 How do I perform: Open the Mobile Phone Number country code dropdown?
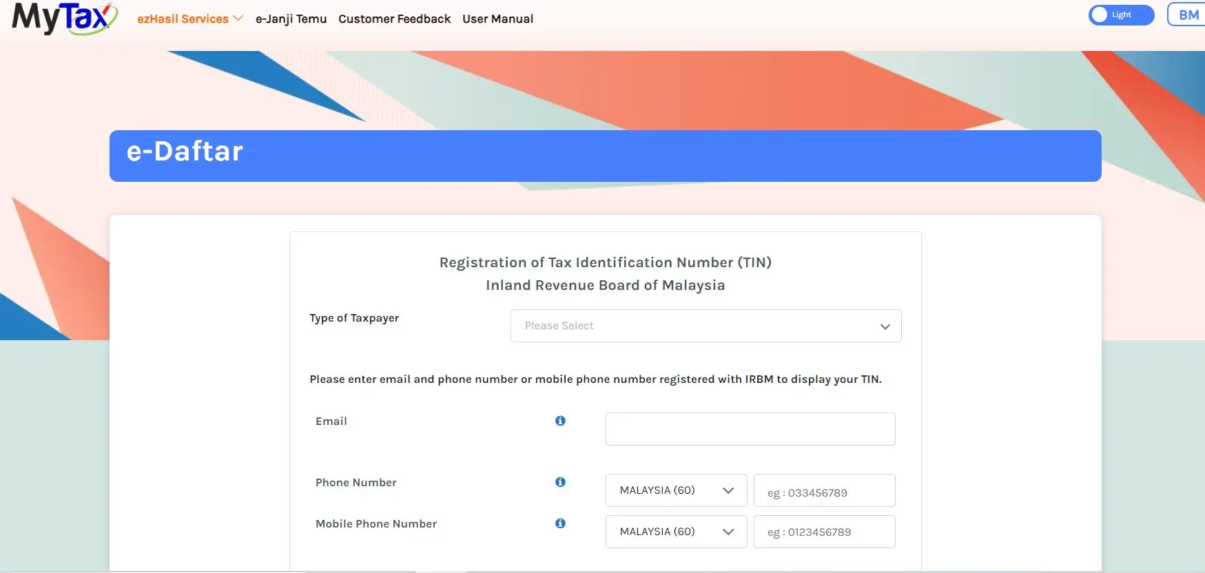click(x=676, y=532)
